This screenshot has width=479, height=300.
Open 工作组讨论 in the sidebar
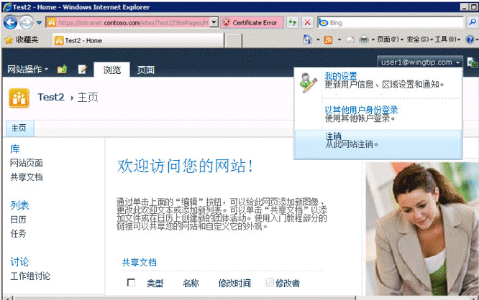(x=30, y=276)
